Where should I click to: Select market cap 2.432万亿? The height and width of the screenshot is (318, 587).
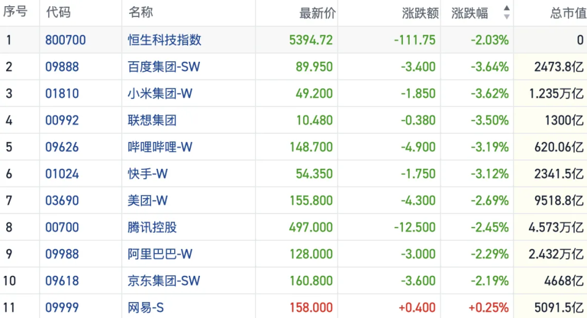click(x=556, y=254)
